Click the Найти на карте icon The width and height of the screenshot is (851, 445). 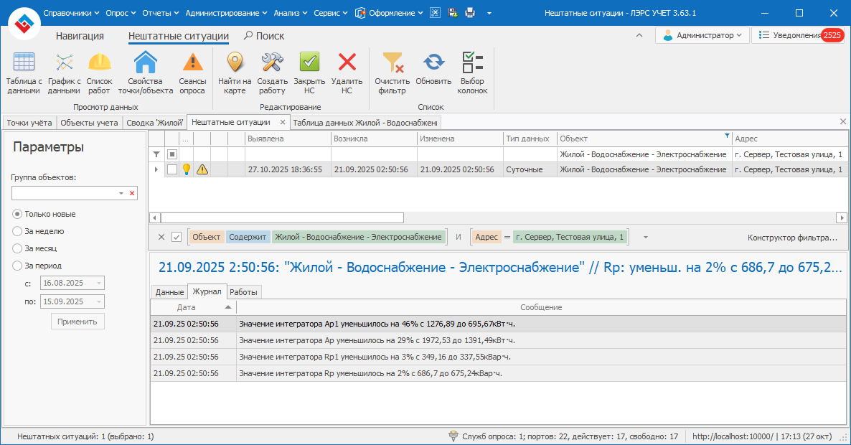tap(235, 73)
